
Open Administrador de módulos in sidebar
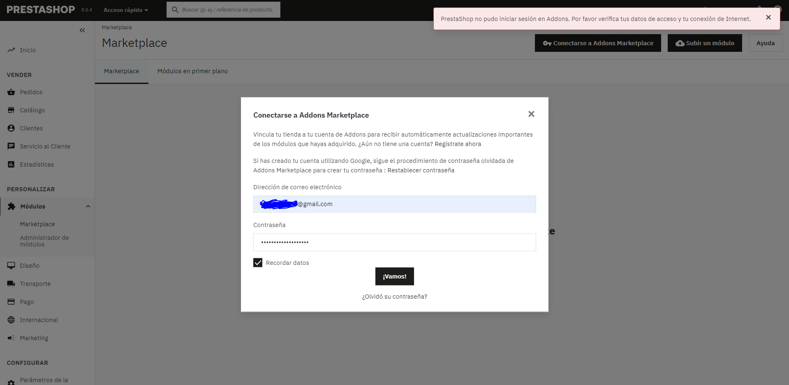click(x=44, y=241)
